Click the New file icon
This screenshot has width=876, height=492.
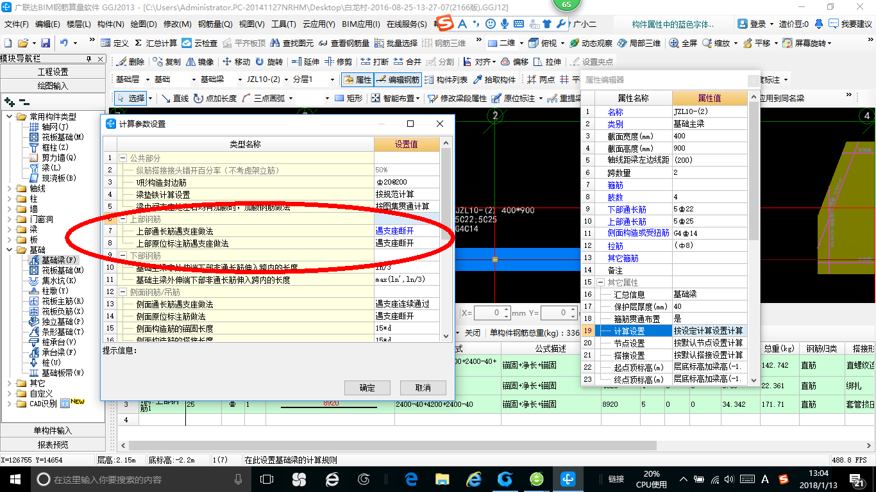tap(8, 43)
